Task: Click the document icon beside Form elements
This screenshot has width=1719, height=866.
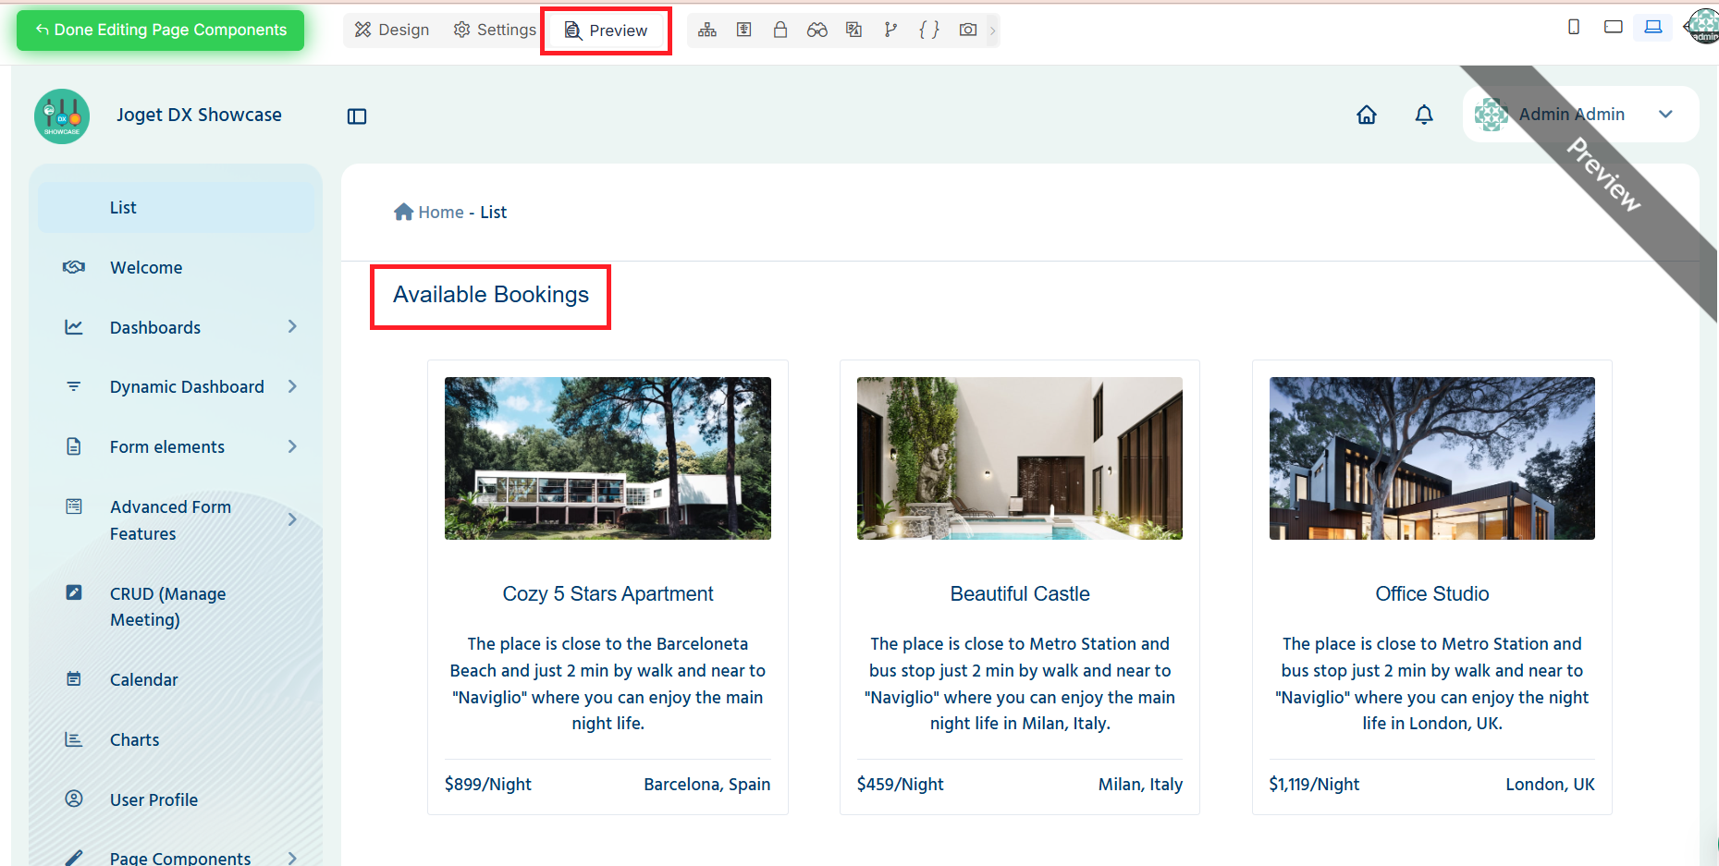Action: click(74, 446)
